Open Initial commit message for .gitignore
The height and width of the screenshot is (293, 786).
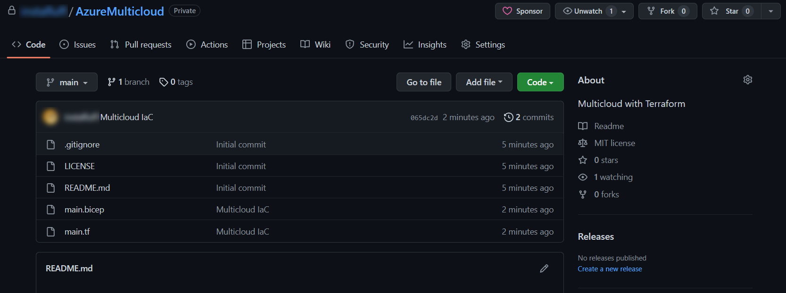click(241, 145)
